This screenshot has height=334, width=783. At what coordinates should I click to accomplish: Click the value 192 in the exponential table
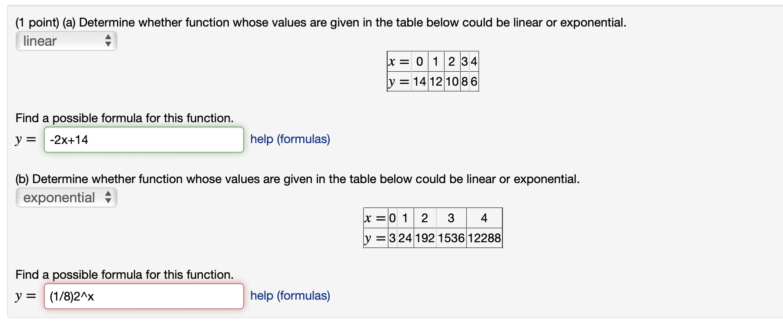point(425,238)
